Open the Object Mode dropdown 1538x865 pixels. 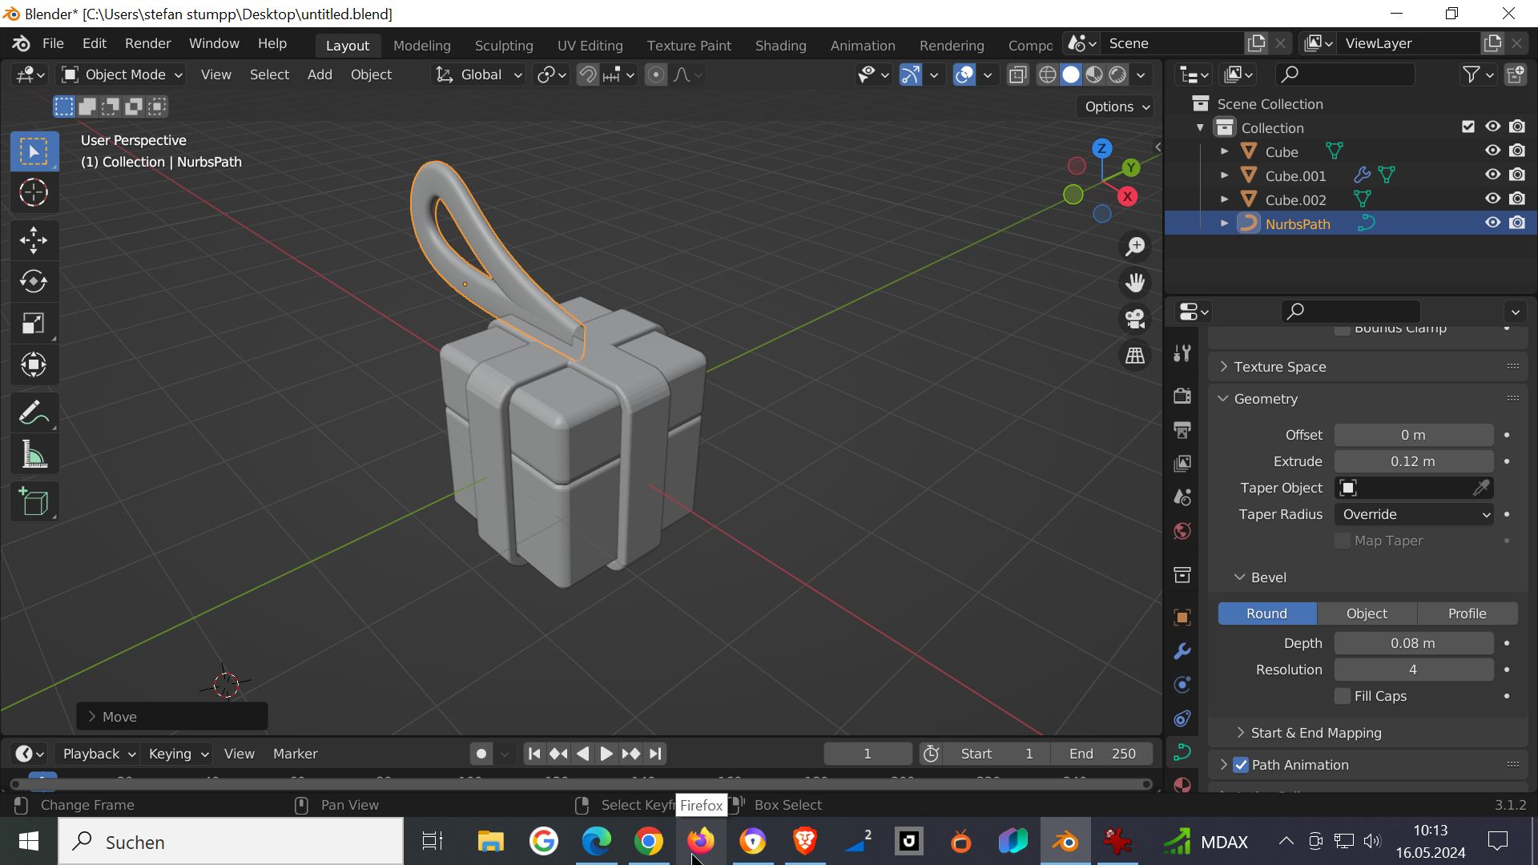(123, 74)
